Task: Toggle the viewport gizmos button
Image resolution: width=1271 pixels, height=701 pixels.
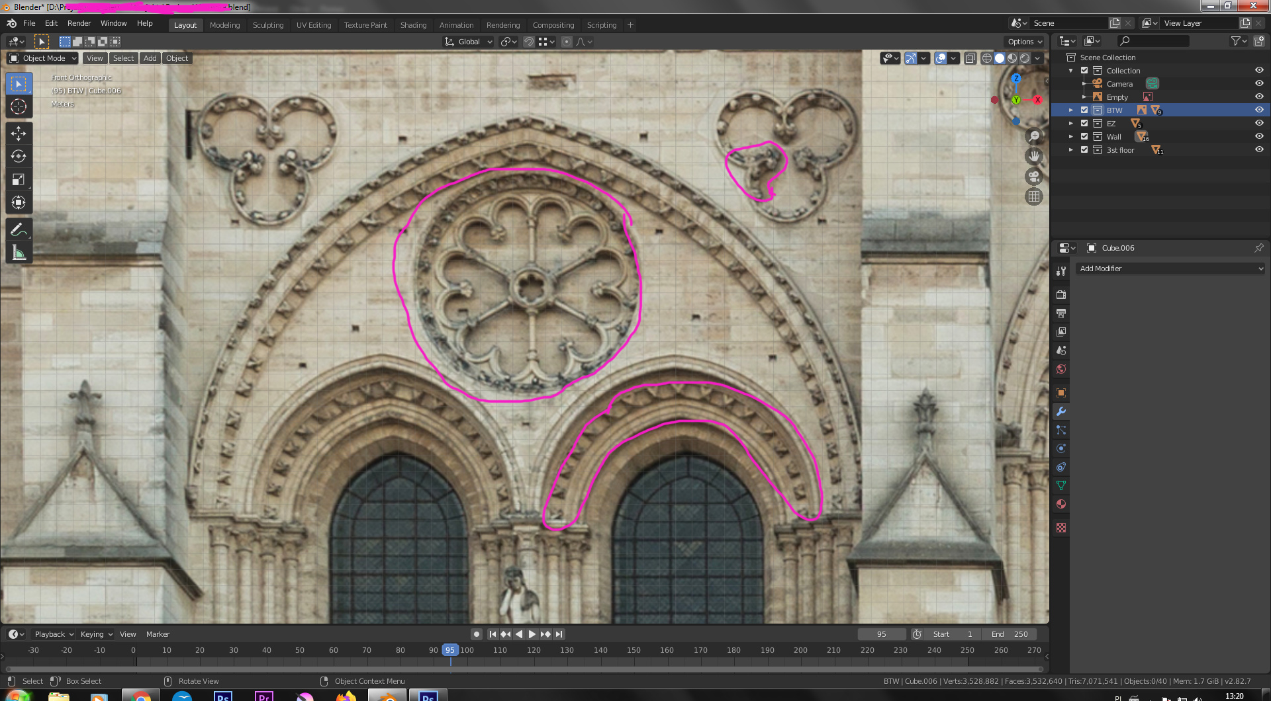Action: 911,58
